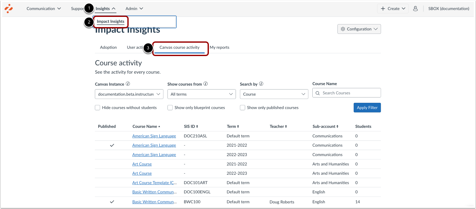Screen dimensions: 476x209
Task: Click SIS ID cell BWC100
Action: [x=192, y=202]
